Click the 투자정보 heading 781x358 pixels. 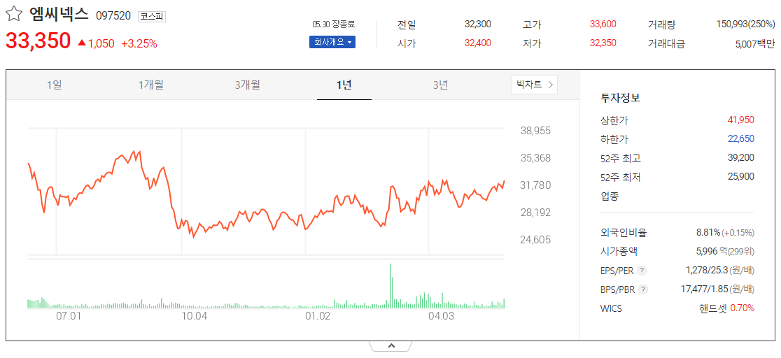(x=621, y=98)
